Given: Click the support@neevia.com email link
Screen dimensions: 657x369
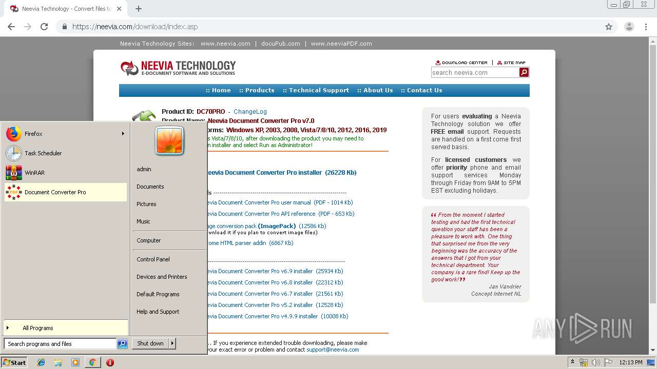Looking at the screenshot, I should tap(333, 350).
